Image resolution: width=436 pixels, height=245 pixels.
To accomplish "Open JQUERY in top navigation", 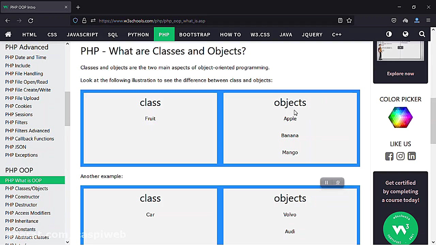I will (312, 34).
